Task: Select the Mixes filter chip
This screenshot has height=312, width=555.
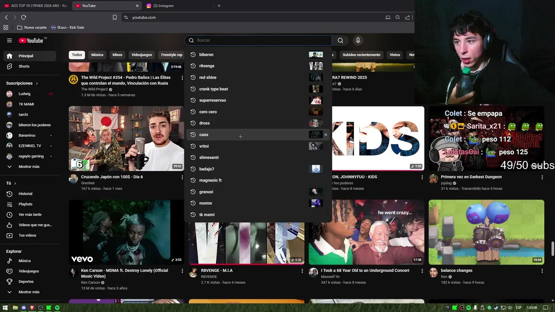Action: click(117, 55)
